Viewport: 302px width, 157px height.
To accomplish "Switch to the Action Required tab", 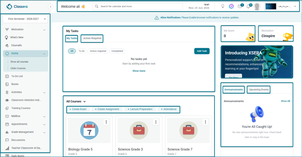I will click(x=92, y=38).
